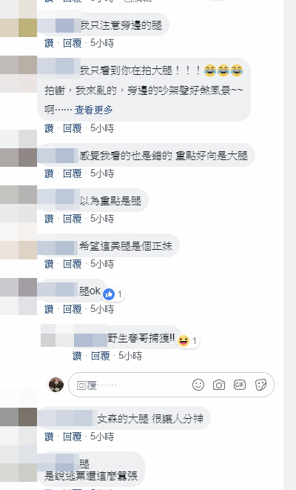Expand comment with 查看更多 link
This screenshot has width=296, height=490.
[x=93, y=110]
